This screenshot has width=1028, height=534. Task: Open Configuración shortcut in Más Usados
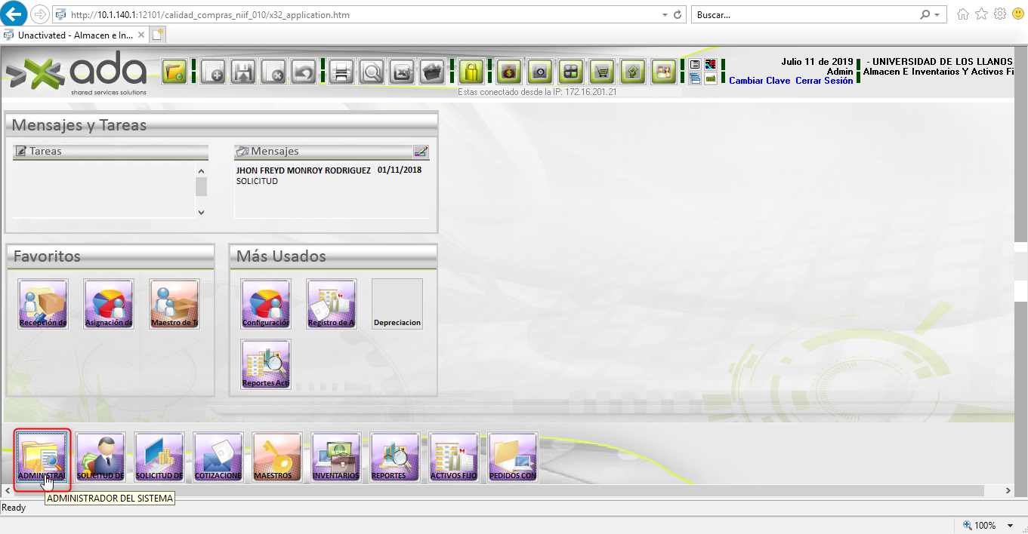pos(266,304)
